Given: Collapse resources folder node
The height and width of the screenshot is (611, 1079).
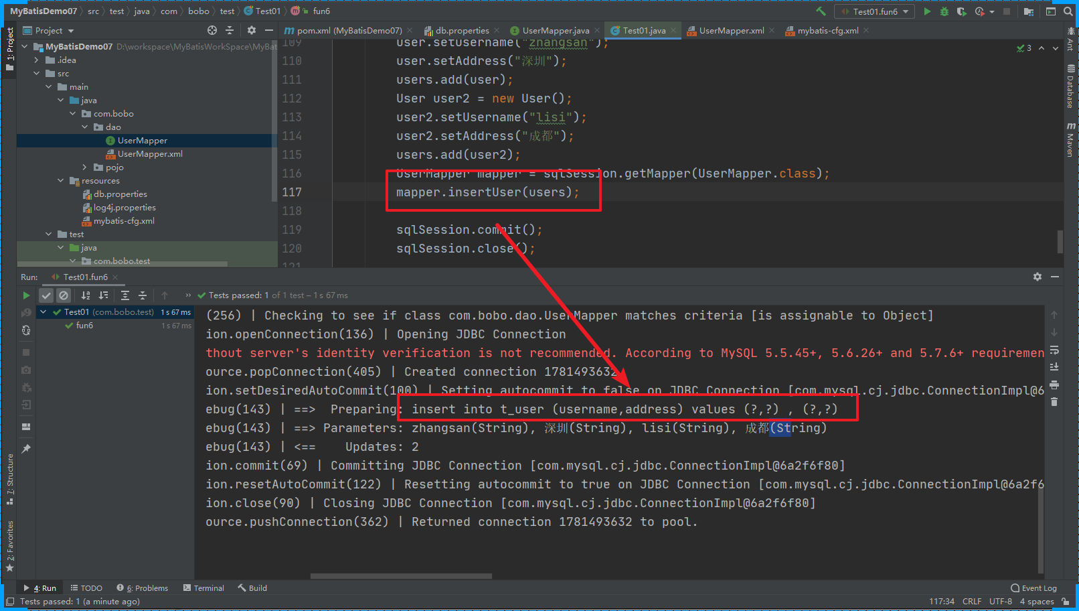Looking at the screenshot, I should click(61, 181).
